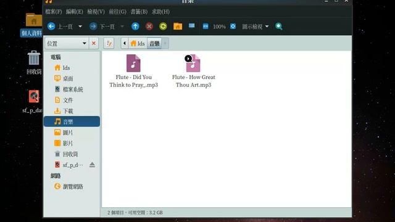Viewport: 395px width, 222px height.
Task: Select 音樂 in sidebar
Action: coord(72,121)
